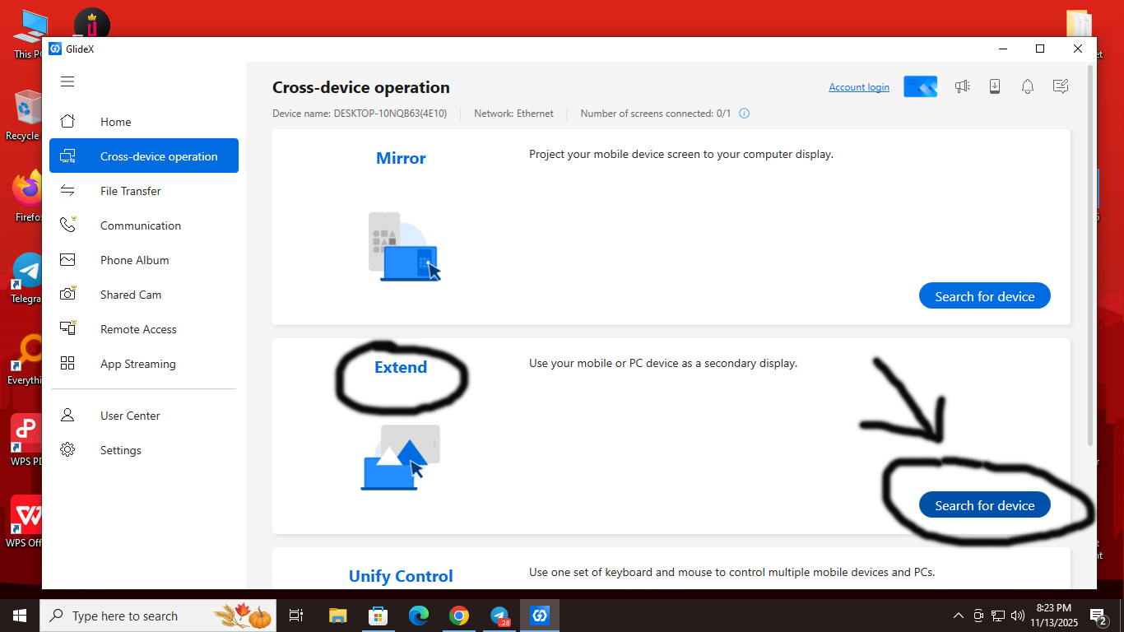Switch to Shared Cam

point(130,295)
